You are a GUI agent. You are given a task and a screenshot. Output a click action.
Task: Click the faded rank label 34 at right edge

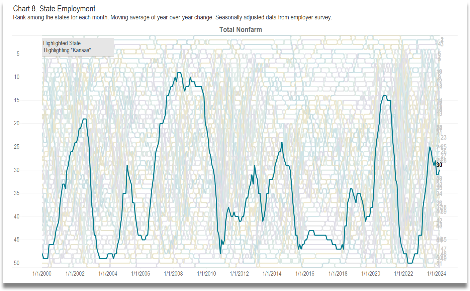click(439, 193)
